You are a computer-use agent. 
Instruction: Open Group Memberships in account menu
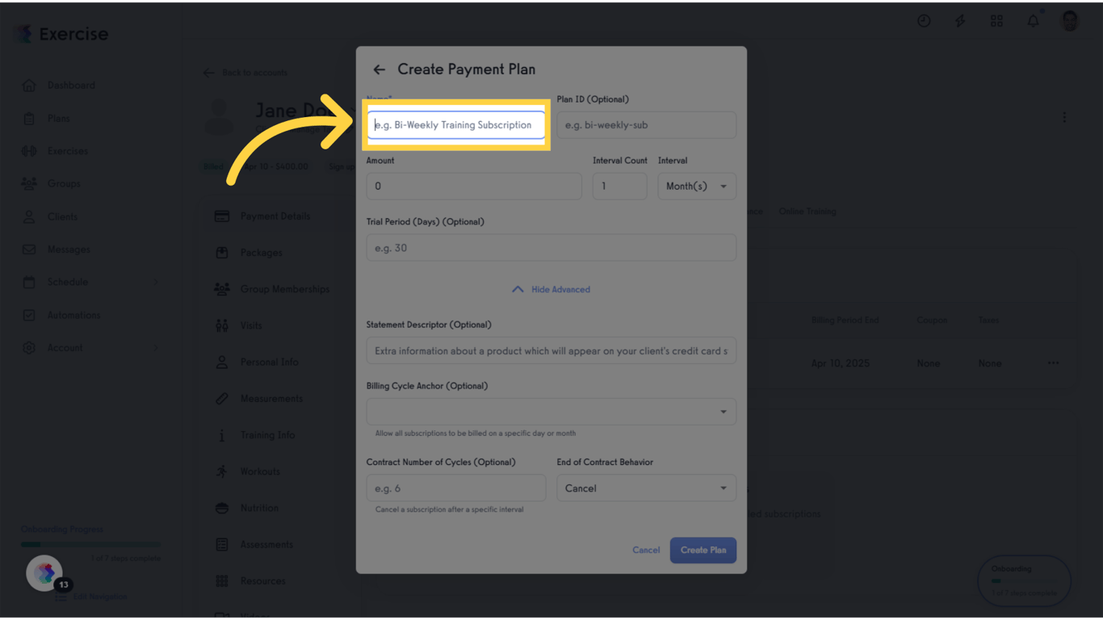[284, 289]
